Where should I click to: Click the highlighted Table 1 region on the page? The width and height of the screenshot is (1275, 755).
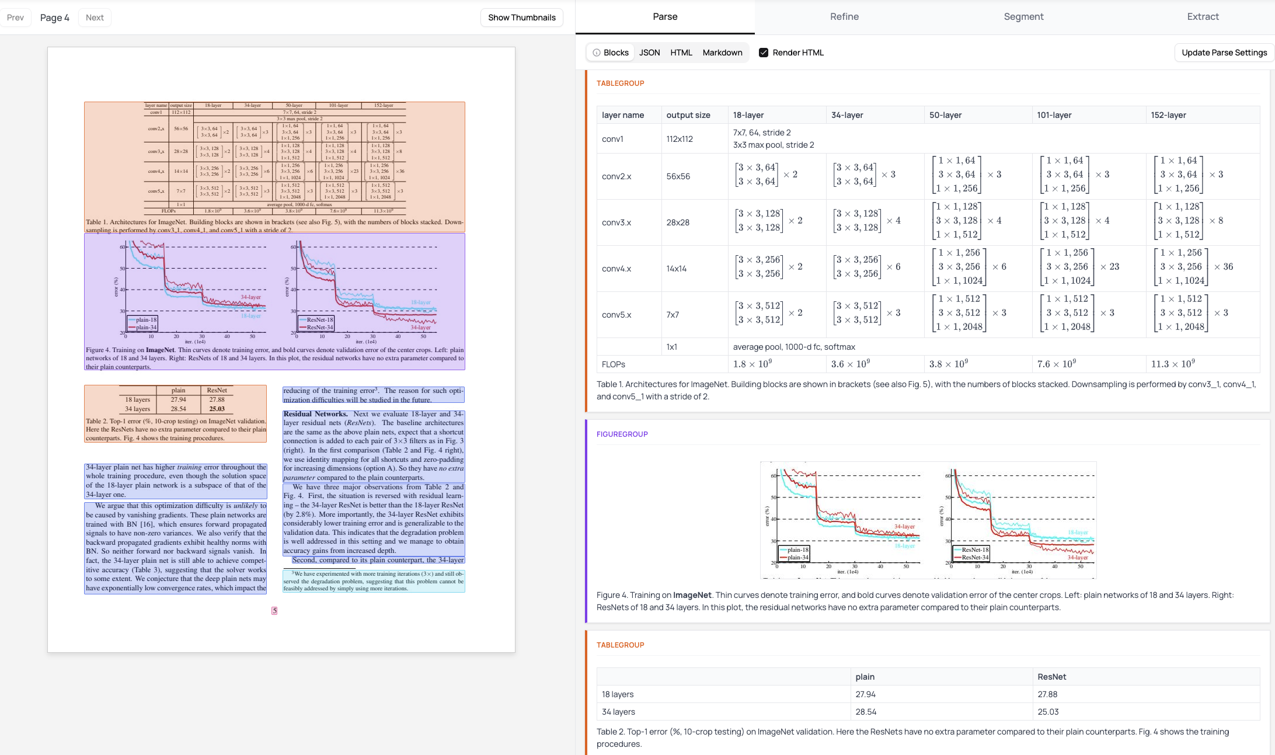coord(274,163)
